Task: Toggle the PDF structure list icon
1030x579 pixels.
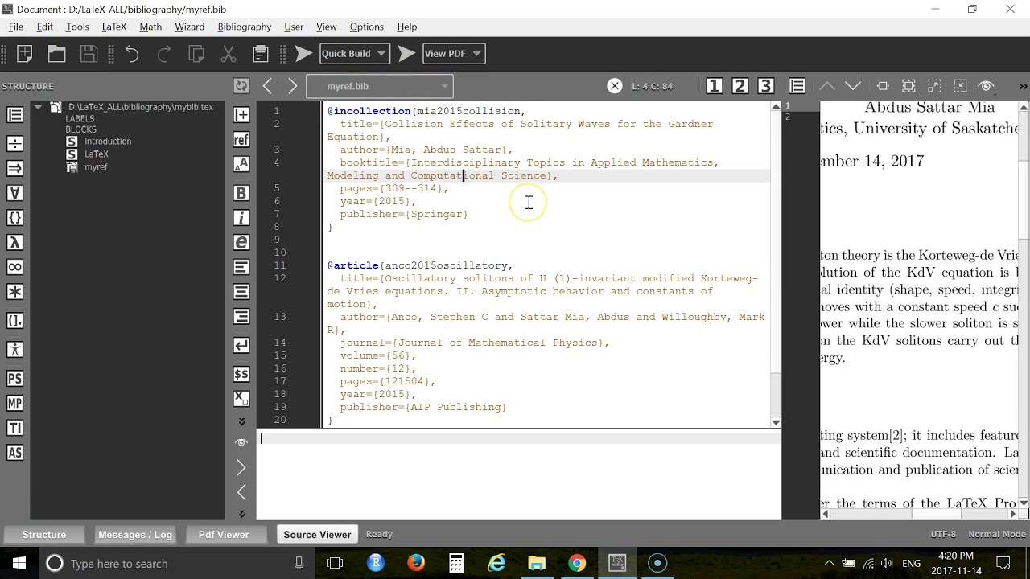Action: click(797, 86)
